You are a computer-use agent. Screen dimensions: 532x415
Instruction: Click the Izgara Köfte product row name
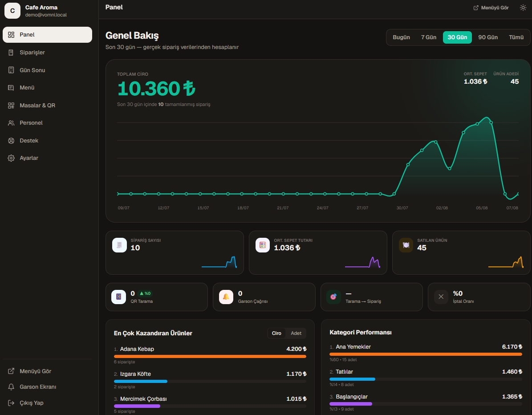click(135, 374)
